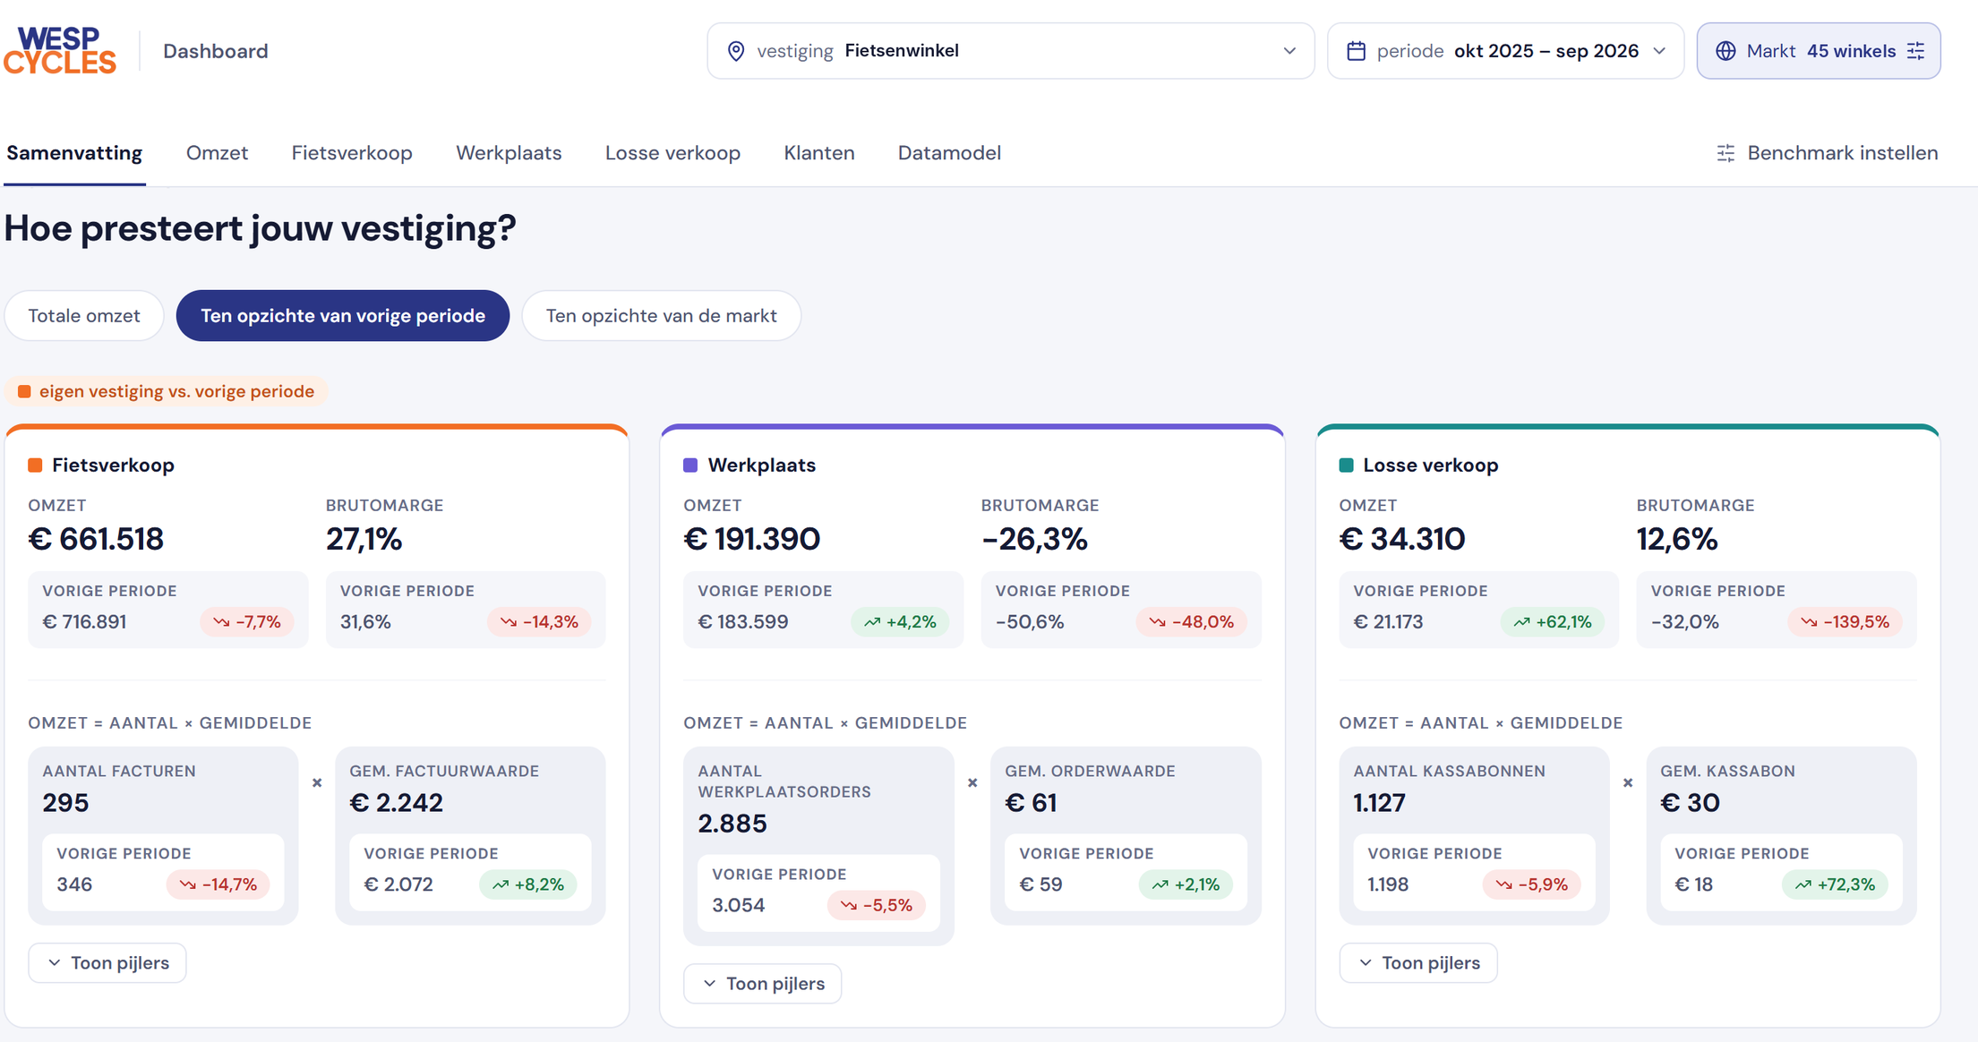The width and height of the screenshot is (1978, 1042).
Task: Open the vestiging Fietsenwinkel dropdown
Action: pyautogui.click(x=1010, y=51)
